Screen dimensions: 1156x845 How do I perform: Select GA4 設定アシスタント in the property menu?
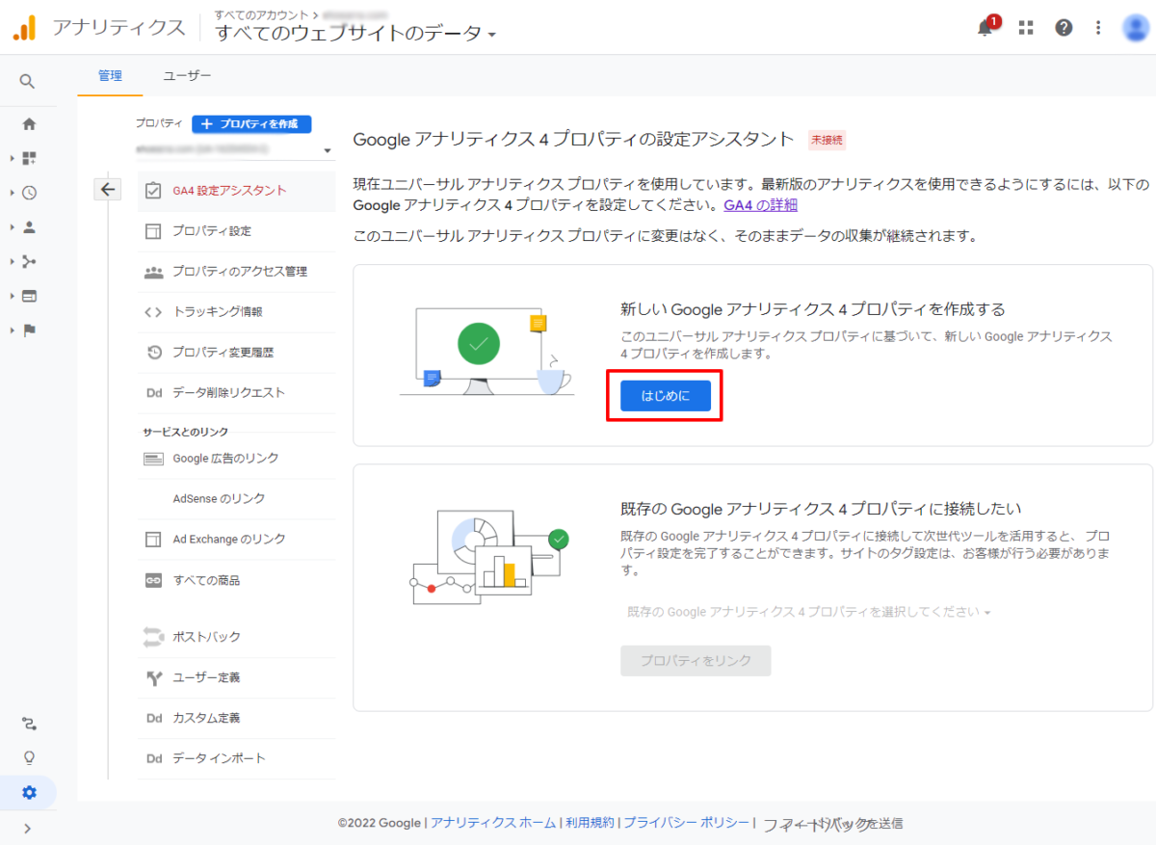236,191
